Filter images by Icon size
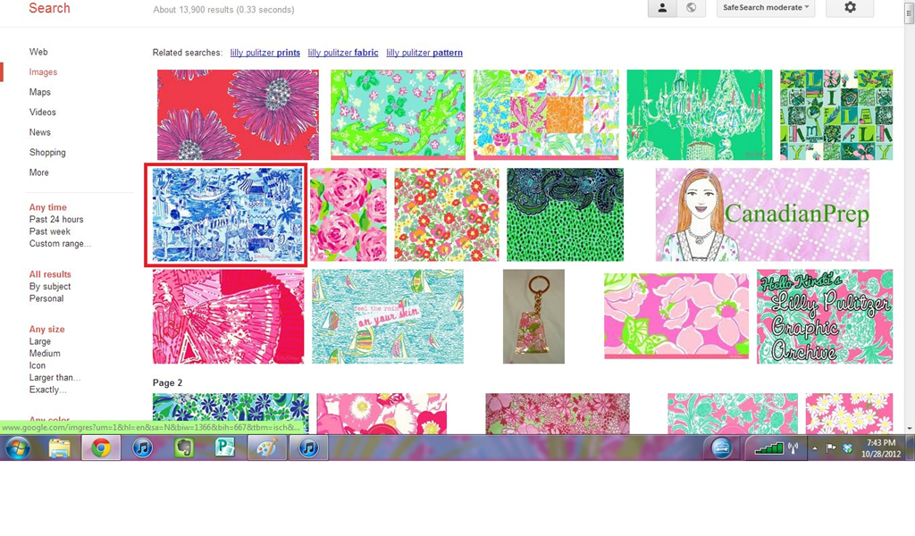Viewport: 915px width, 536px height. [x=38, y=365]
